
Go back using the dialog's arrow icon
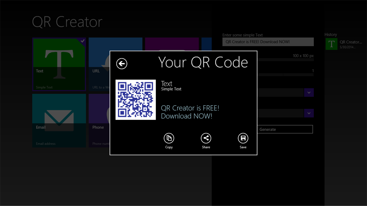(x=122, y=64)
